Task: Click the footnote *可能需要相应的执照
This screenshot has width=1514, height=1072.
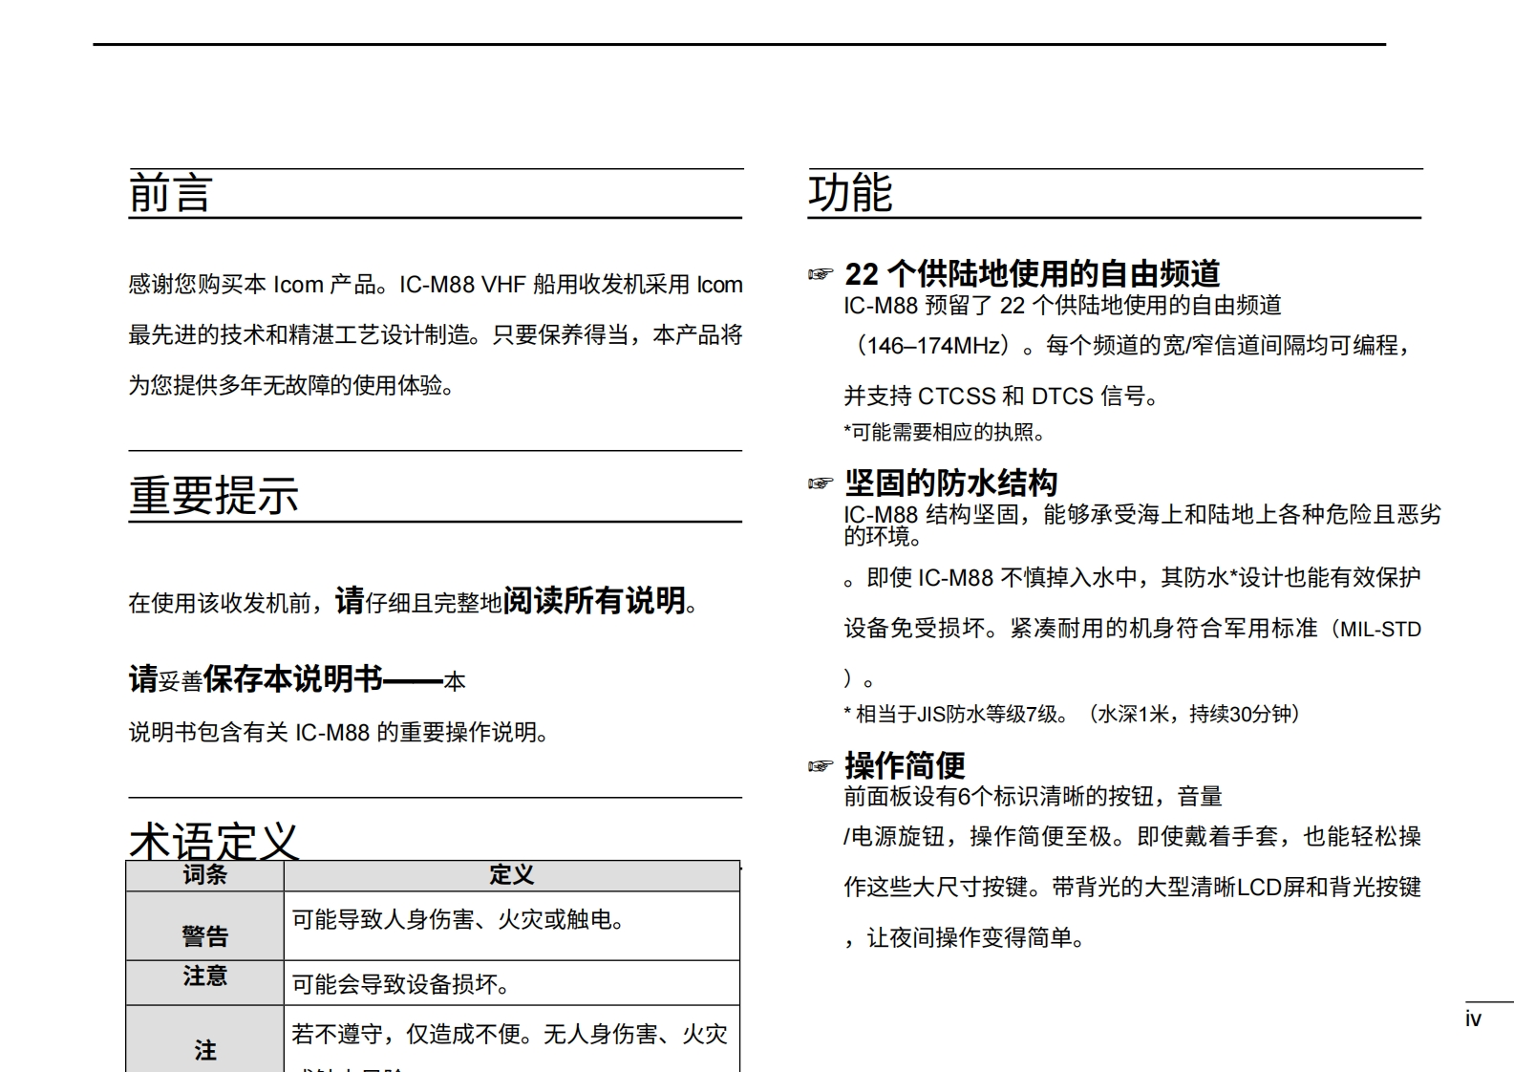Action: pos(946,433)
